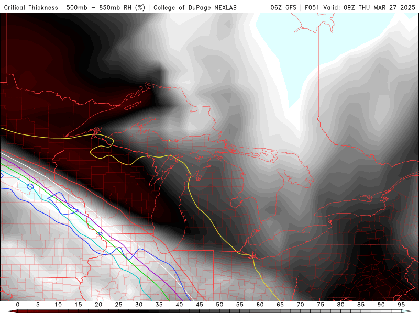Click the "F051" forecast hour text

coord(312,7)
